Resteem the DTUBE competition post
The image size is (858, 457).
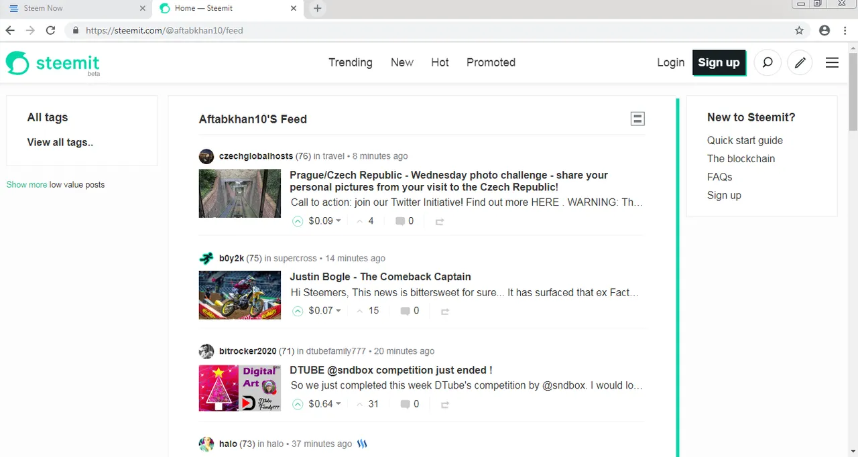(x=445, y=405)
